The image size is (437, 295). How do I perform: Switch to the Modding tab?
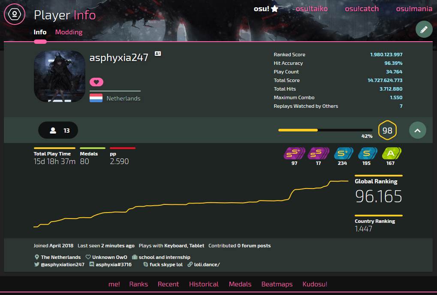pos(69,32)
